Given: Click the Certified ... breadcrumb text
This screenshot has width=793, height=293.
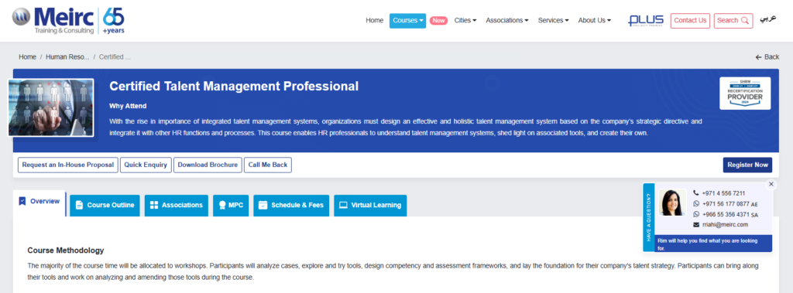Looking at the screenshot, I should (115, 57).
